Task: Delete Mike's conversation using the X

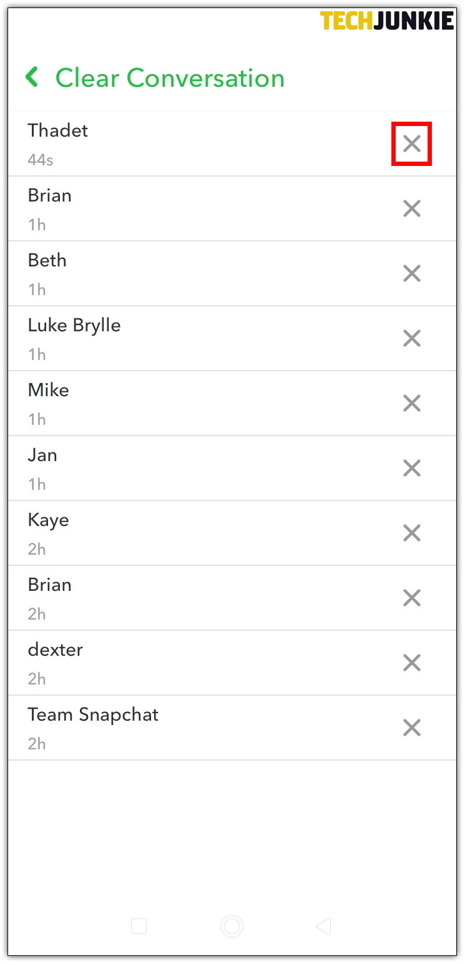Action: 411,403
